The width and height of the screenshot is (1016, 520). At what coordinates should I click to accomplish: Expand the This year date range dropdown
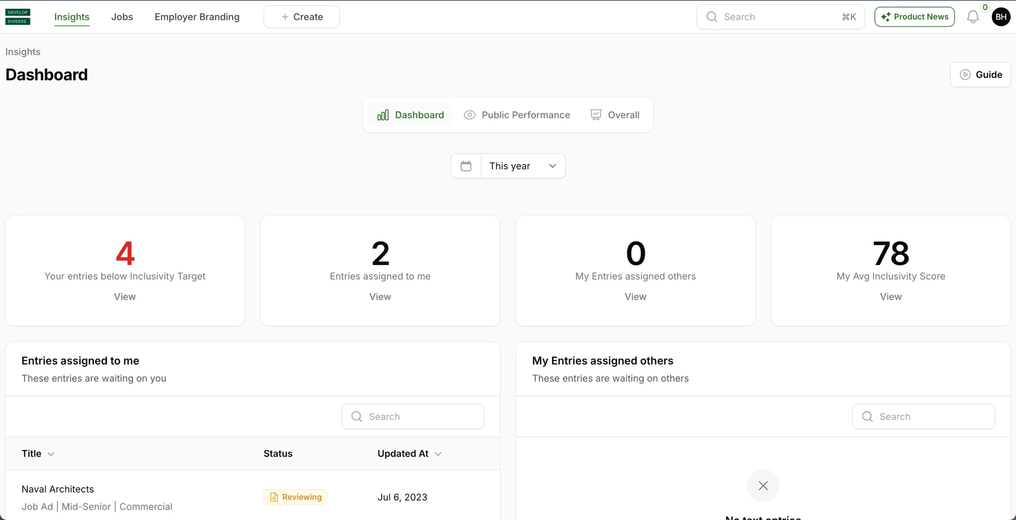click(523, 166)
